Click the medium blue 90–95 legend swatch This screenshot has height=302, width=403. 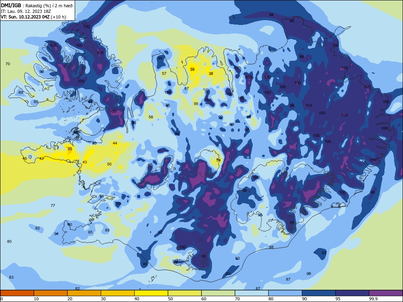click(x=319, y=293)
